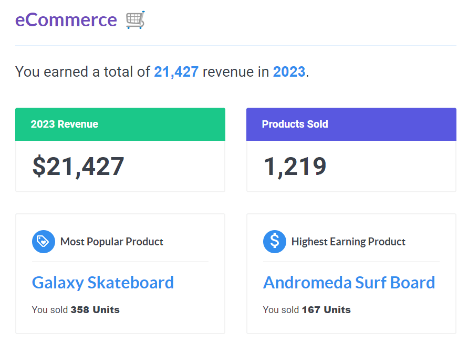This screenshot has width=468, height=342.
Task: Select the dollar icon on Highest Earning Product
Action: click(274, 241)
